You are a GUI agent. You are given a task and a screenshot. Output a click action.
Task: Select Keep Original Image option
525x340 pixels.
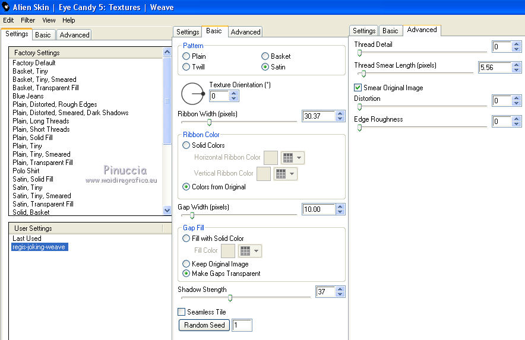pos(186,263)
